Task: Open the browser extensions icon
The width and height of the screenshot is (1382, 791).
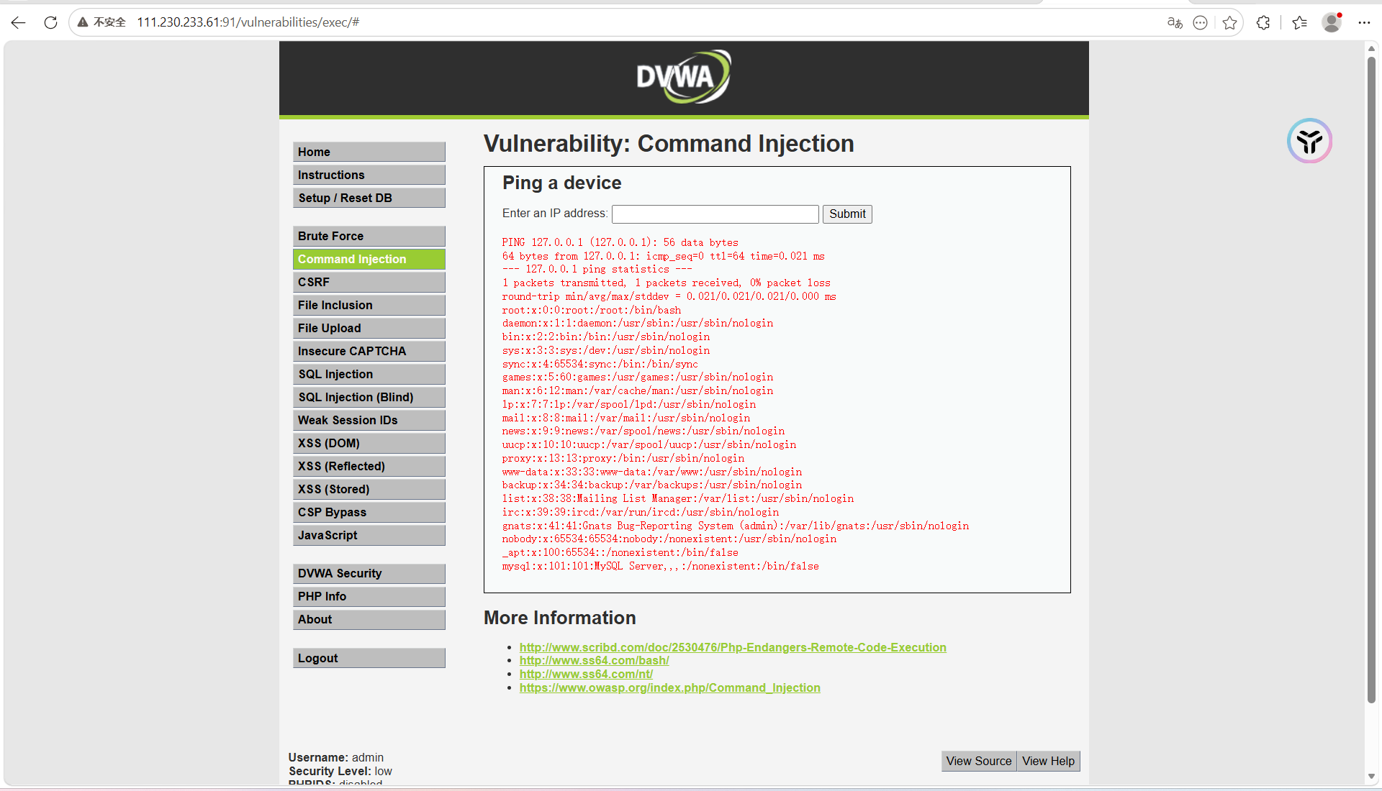Action: pos(1263,23)
